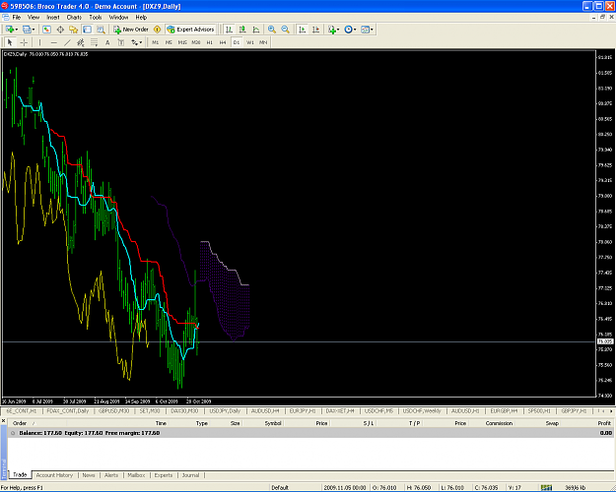Open the MetaEditor yellow diamond icon
This screenshot has height=492, width=616.
(x=157, y=30)
